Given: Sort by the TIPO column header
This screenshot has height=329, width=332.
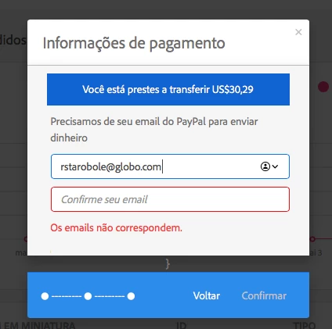Looking at the screenshot, I should [x=304, y=325].
